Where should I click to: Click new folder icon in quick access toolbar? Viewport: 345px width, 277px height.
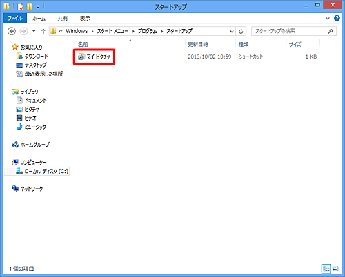tap(30, 7)
